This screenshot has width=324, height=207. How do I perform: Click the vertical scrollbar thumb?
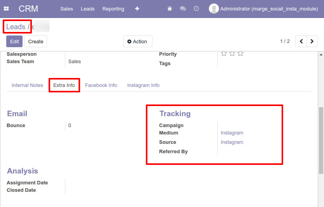click(321, 140)
